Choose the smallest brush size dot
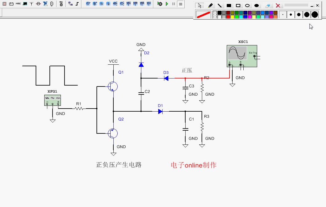This screenshot has height=207, width=326. pyautogui.click(x=283, y=14)
